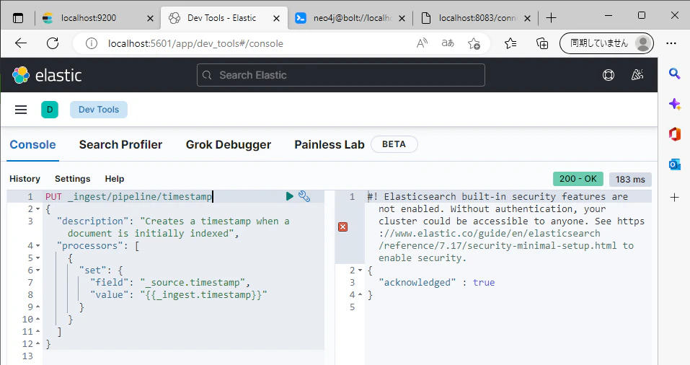
Task: Click the browser address bar URL
Action: 195,43
